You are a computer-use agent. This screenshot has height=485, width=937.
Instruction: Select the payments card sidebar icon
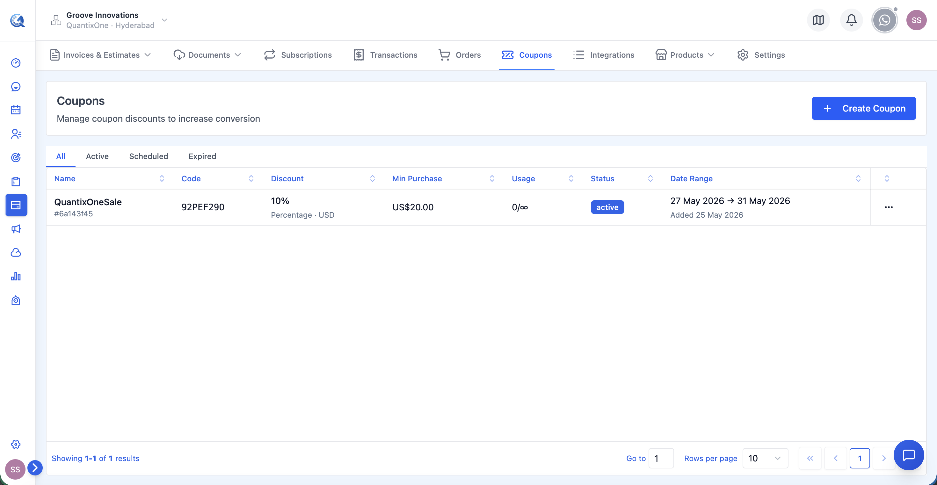[16, 205]
